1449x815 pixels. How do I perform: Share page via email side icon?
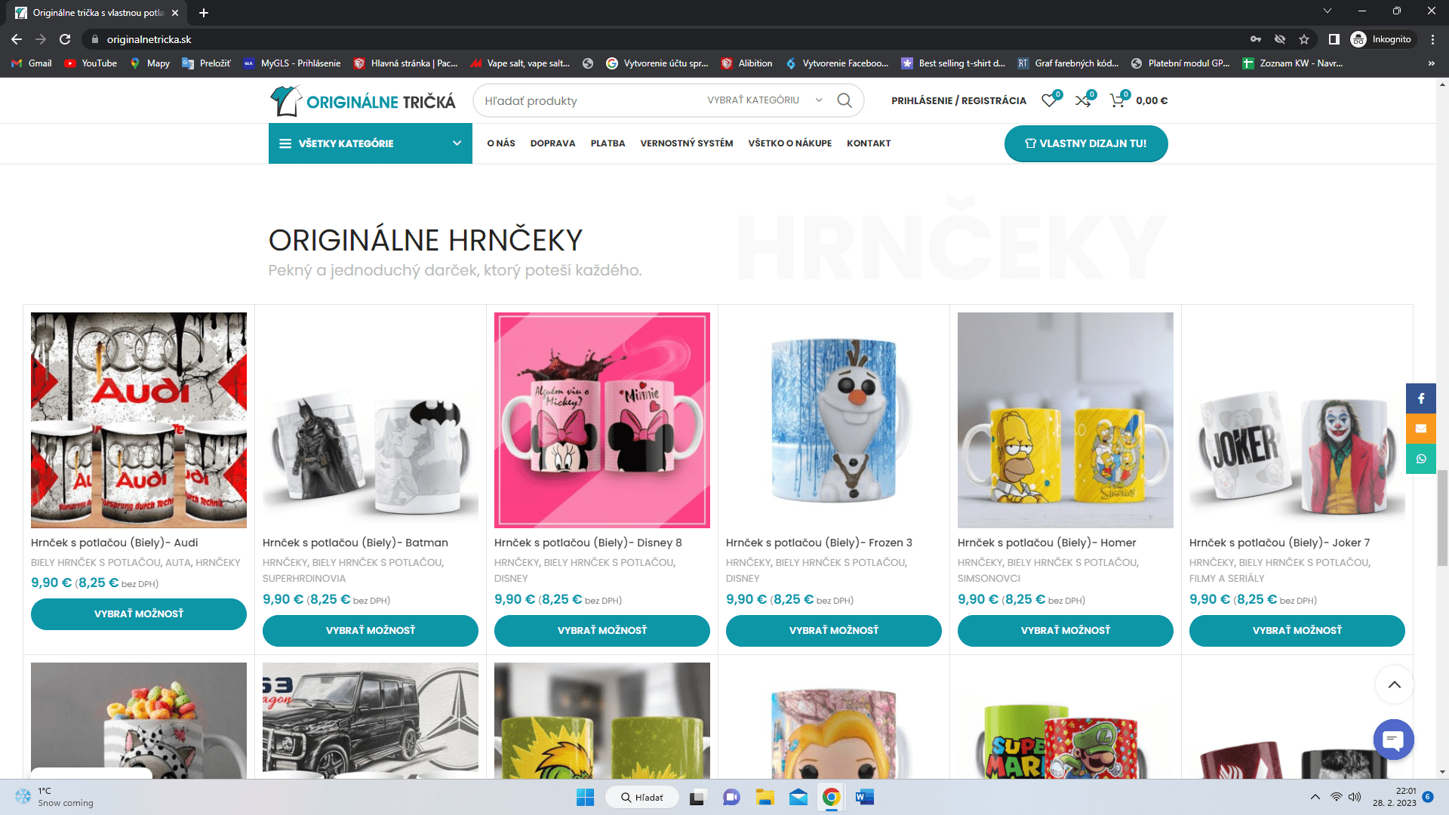(x=1421, y=429)
